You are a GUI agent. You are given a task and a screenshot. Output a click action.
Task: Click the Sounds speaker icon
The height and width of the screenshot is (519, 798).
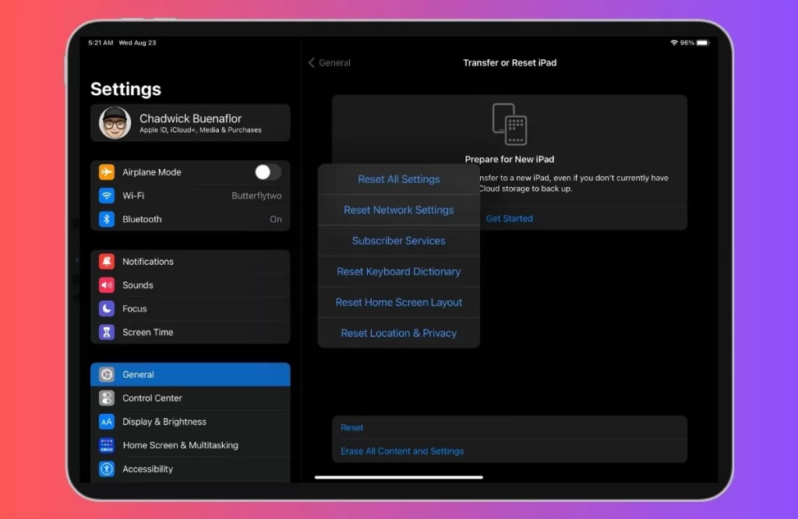pyautogui.click(x=106, y=285)
